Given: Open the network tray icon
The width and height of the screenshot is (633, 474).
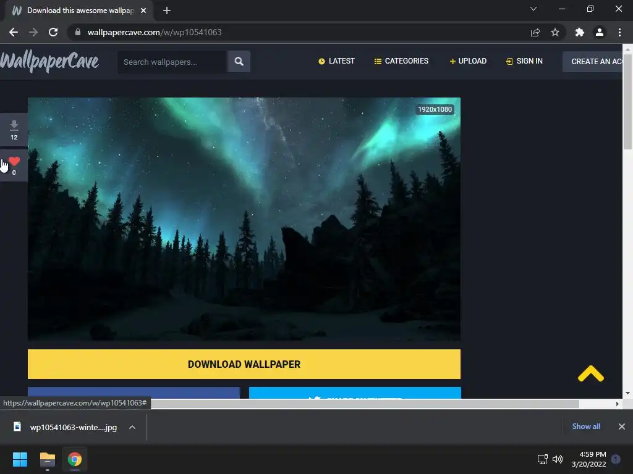Looking at the screenshot, I should pos(542,459).
